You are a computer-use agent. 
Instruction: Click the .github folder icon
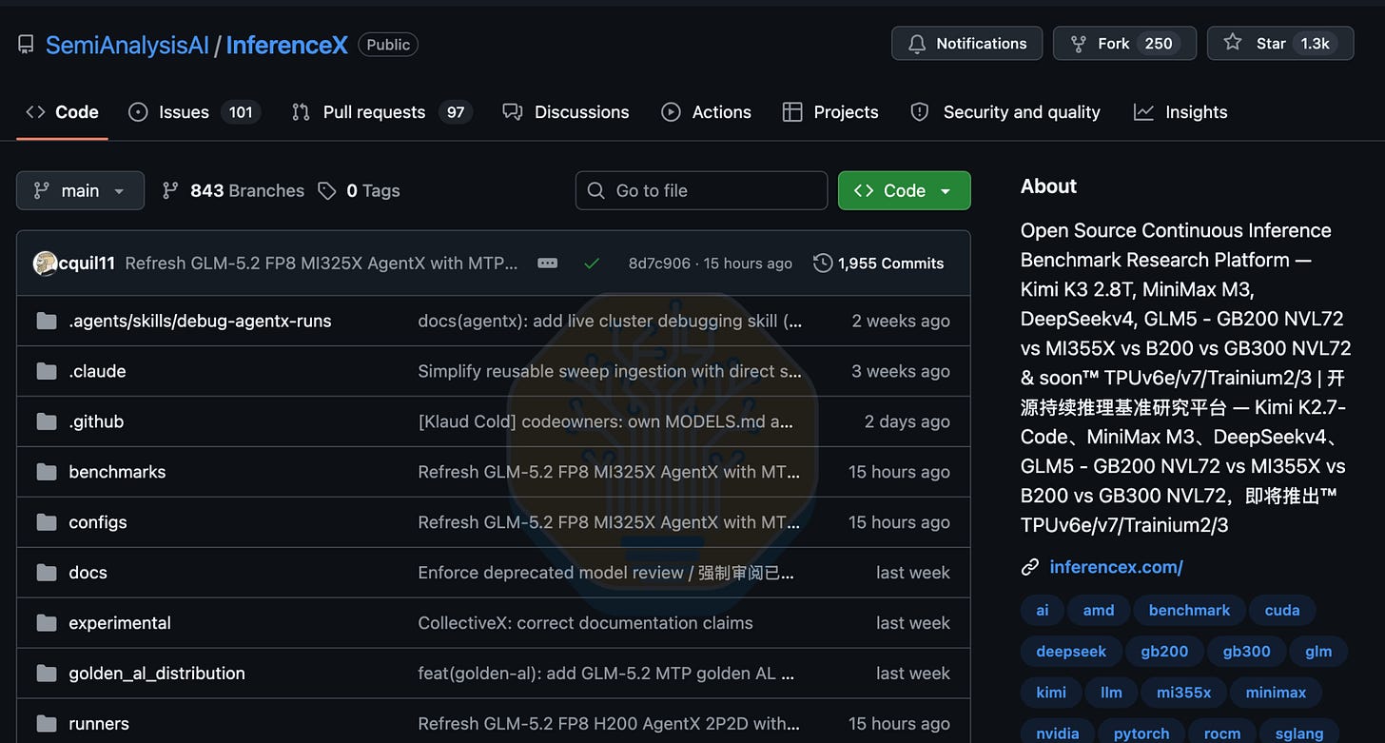(x=46, y=421)
